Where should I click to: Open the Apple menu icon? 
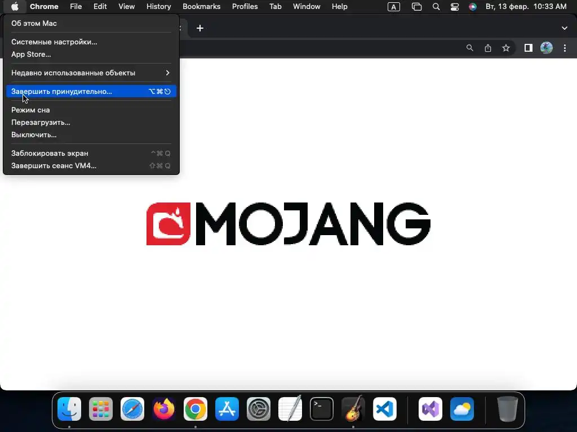coord(15,7)
